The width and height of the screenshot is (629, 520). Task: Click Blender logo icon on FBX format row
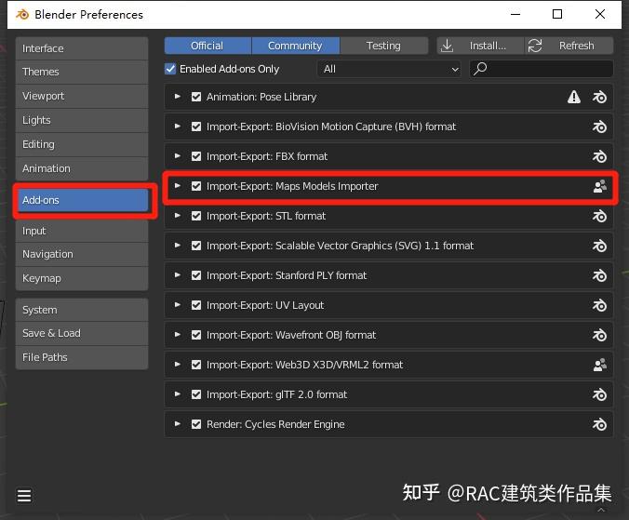(x=600, y=156)
